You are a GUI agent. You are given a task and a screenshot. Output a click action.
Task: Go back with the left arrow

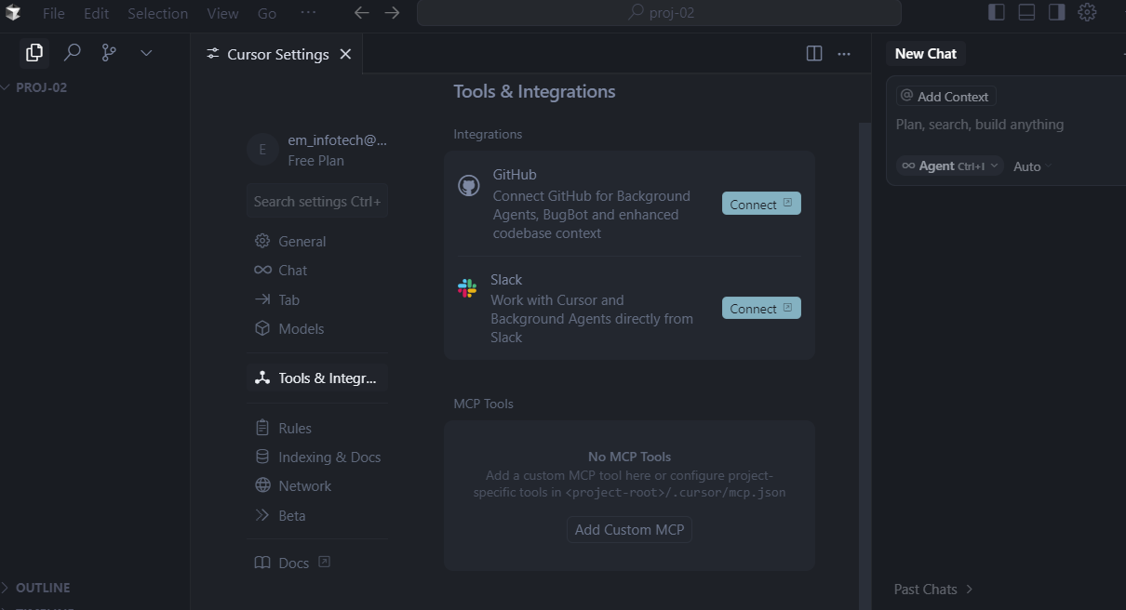362,13
